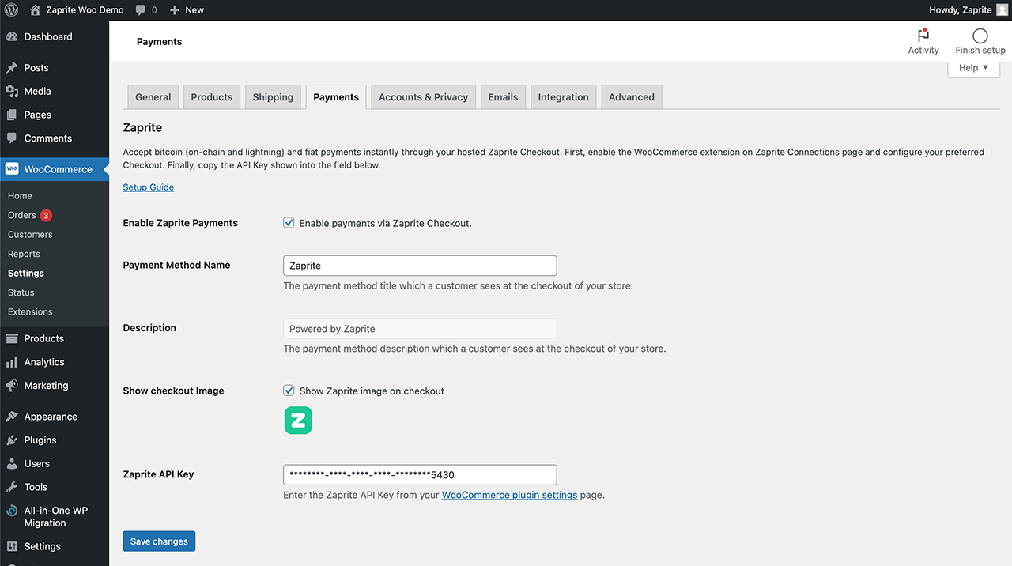Open Reports submenu item
The width and height of the screenshot is (1012, 566).
[x=24, y=254]
